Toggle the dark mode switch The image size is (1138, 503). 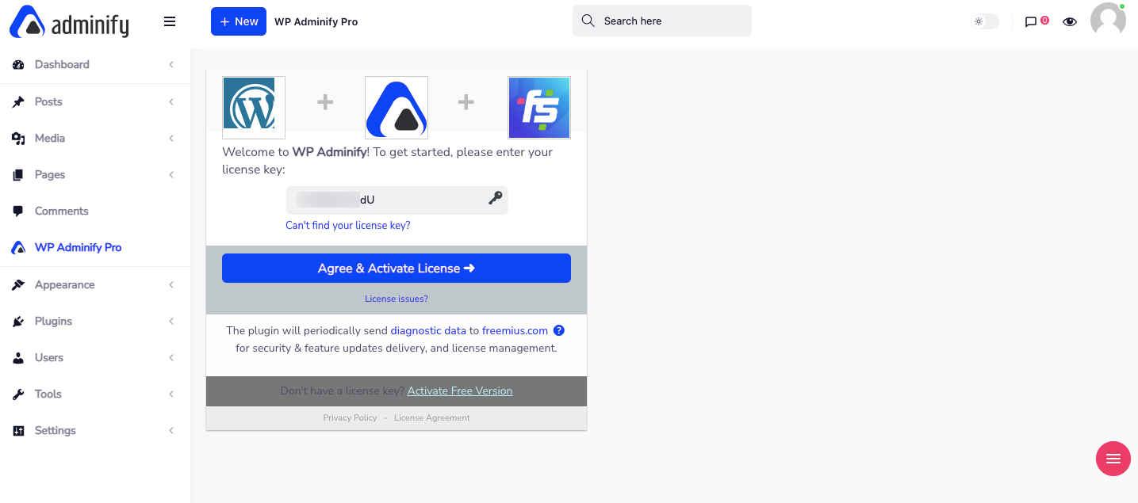click(x=984, y=21)
